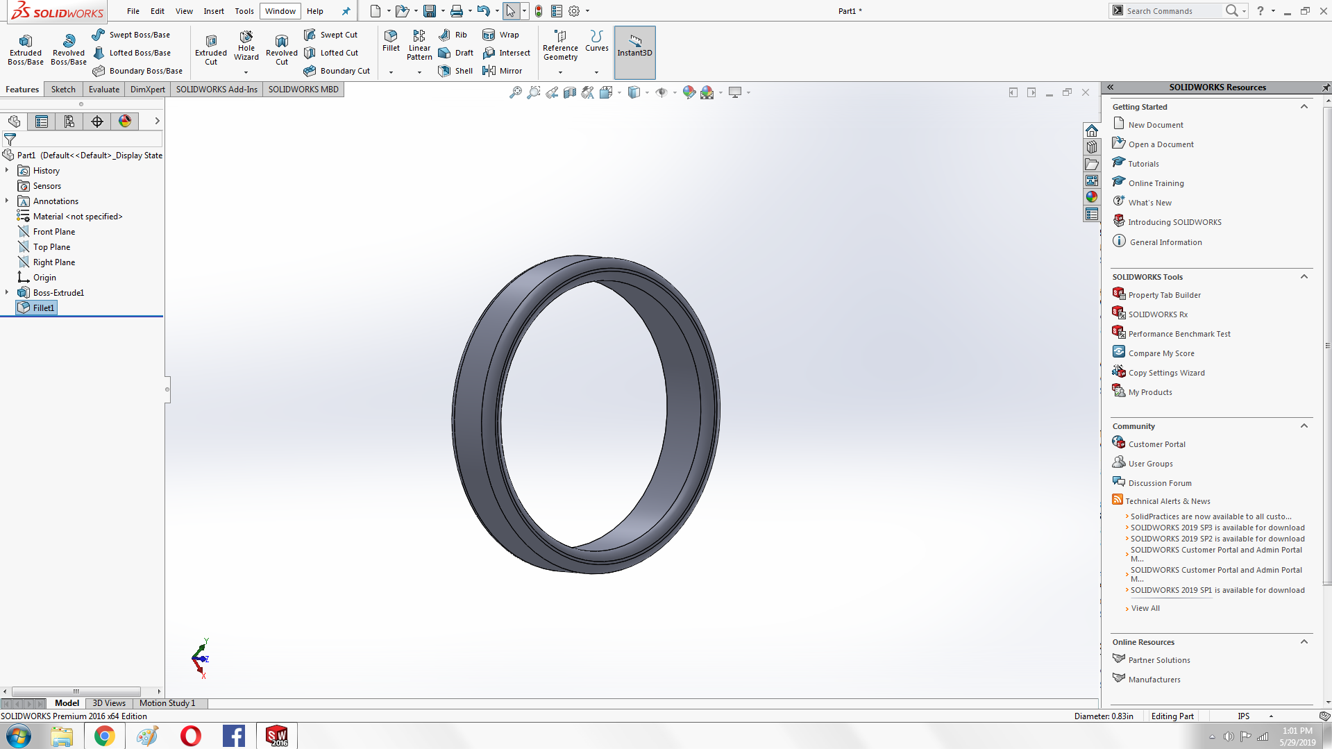Open the Hole Wizard tool

click(246, 46)
